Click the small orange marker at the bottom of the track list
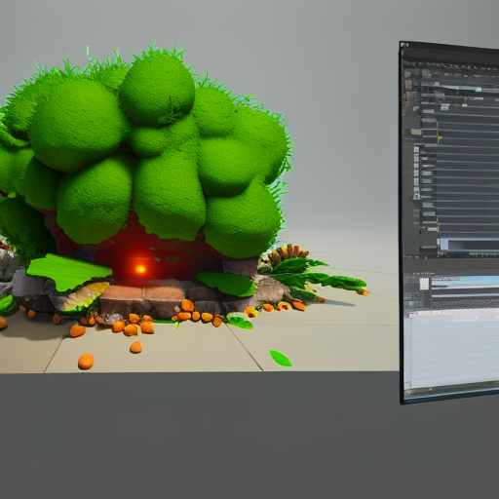The width and height of the screenshot is (499, 499). (x=438, y=229)
